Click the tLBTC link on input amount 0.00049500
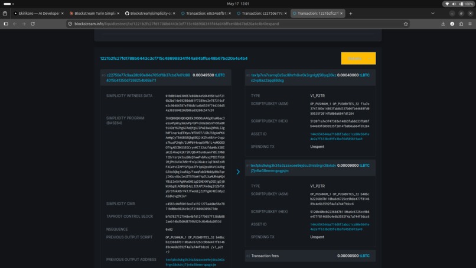The image size is (476, 268). tap(220, 75)
